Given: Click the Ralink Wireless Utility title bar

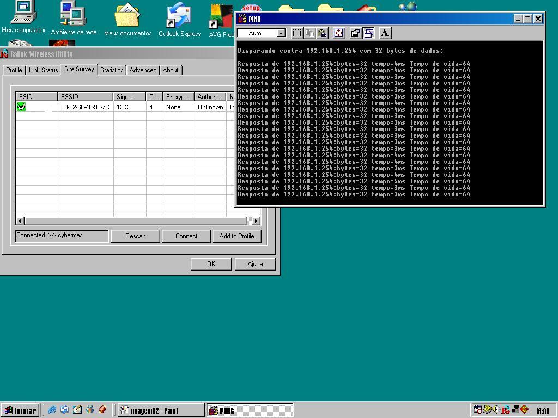Looking at the screenshot, I should point(118,54).
